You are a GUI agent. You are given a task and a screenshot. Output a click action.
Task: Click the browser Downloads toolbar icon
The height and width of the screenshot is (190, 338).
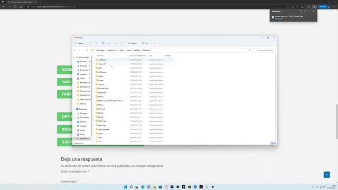[315, 7]
